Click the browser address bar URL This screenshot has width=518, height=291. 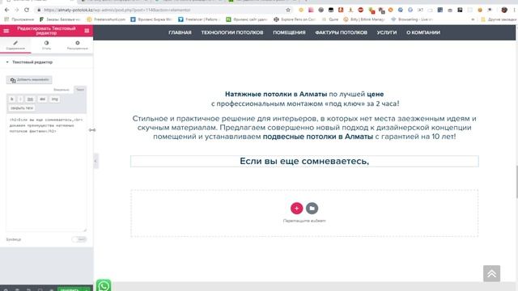click(117, 11)
